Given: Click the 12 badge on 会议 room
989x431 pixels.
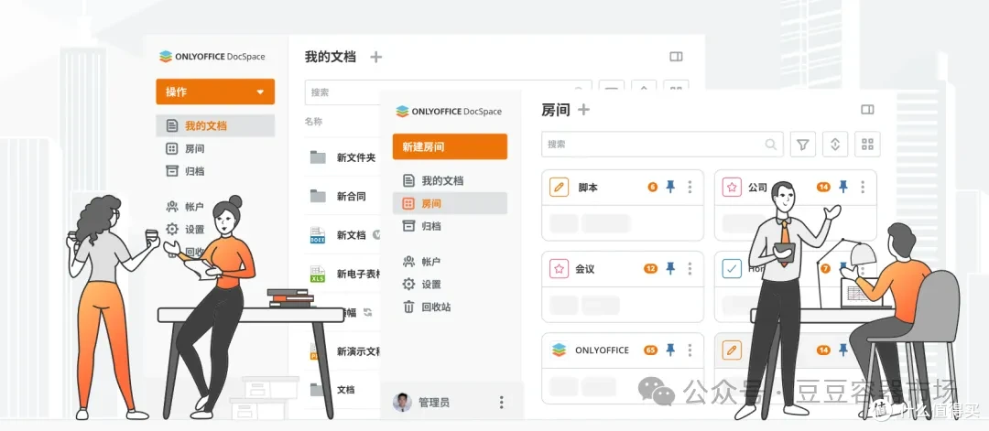Looking at the screenshot, I should [x=651, y=269].
